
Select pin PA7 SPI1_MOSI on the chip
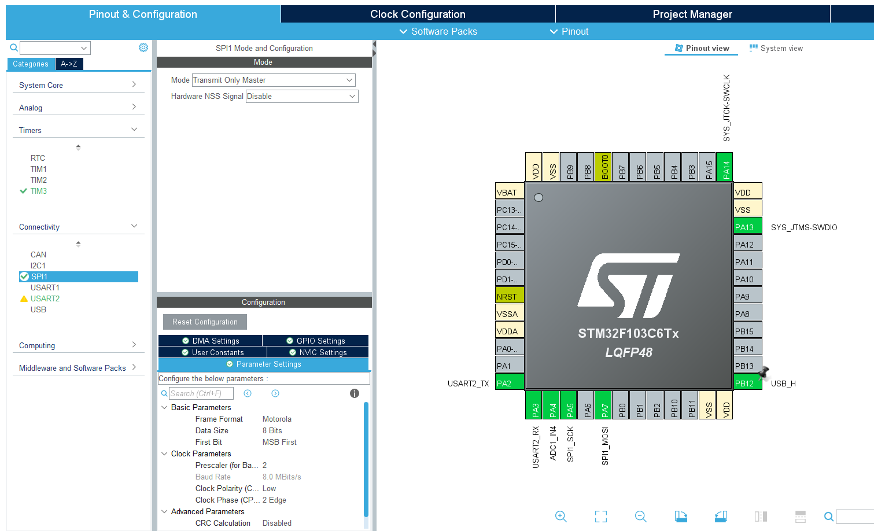(603, 405)
